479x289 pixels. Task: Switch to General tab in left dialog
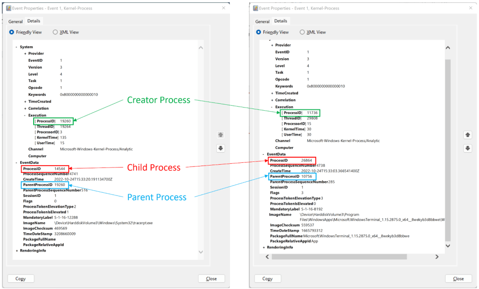coord(15,22)
